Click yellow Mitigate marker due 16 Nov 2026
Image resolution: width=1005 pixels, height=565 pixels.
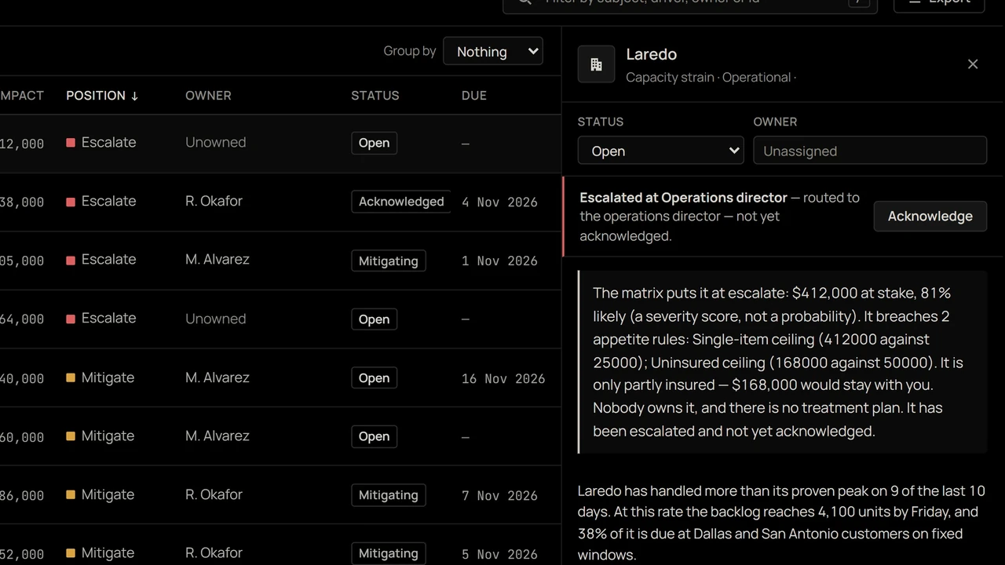point(71,378)
